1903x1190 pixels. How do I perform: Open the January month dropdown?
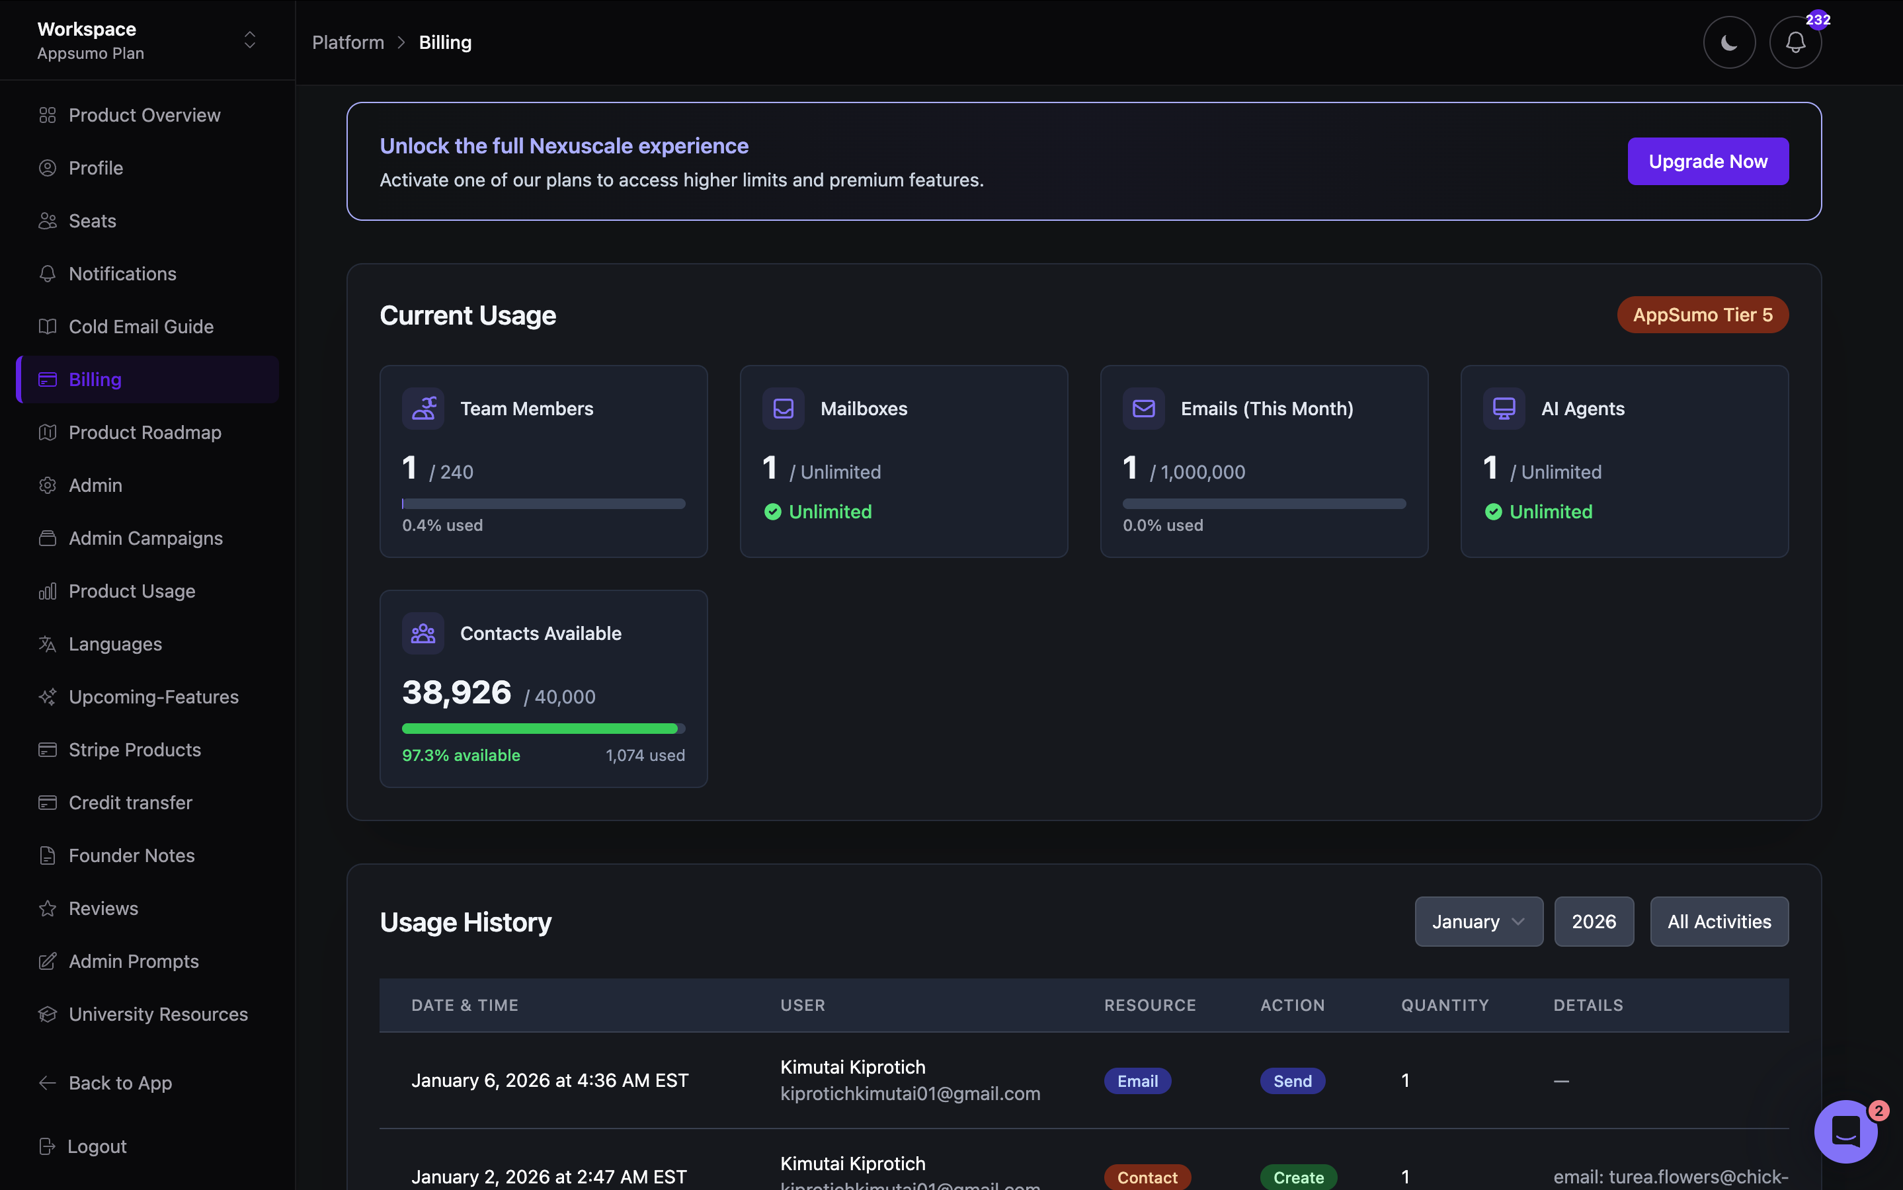pyautogui.click(x=1477, y=921)
